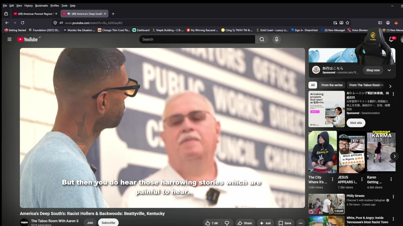Open the Dashboard bookmark
The width and height of the screenshot is (403, 226).
[141, 30]
